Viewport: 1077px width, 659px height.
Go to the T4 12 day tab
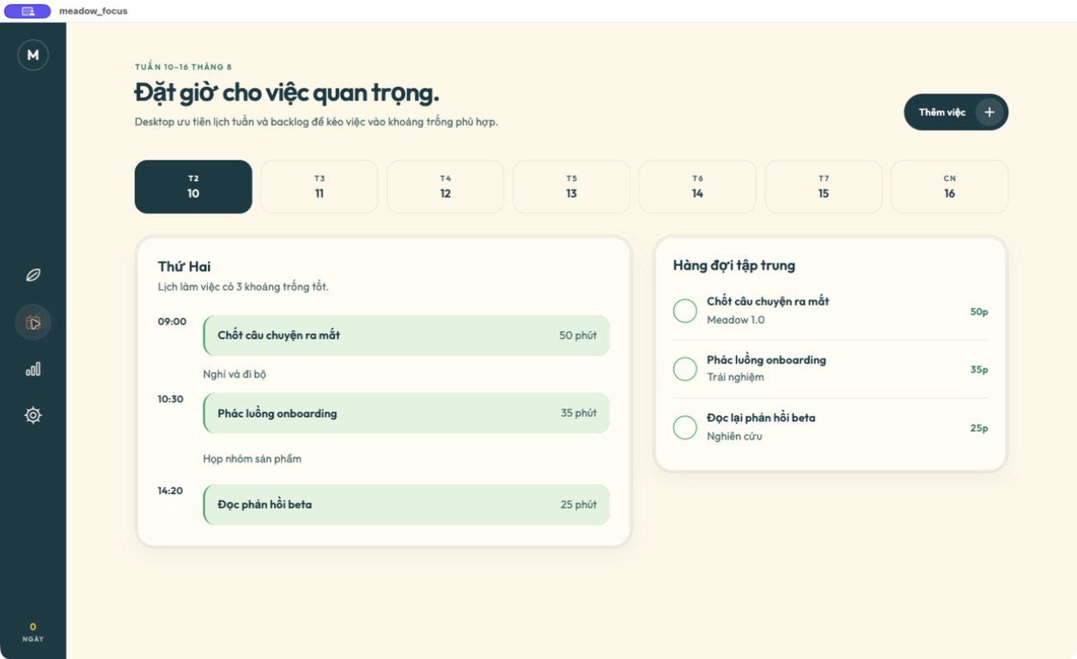click(445, 187)
